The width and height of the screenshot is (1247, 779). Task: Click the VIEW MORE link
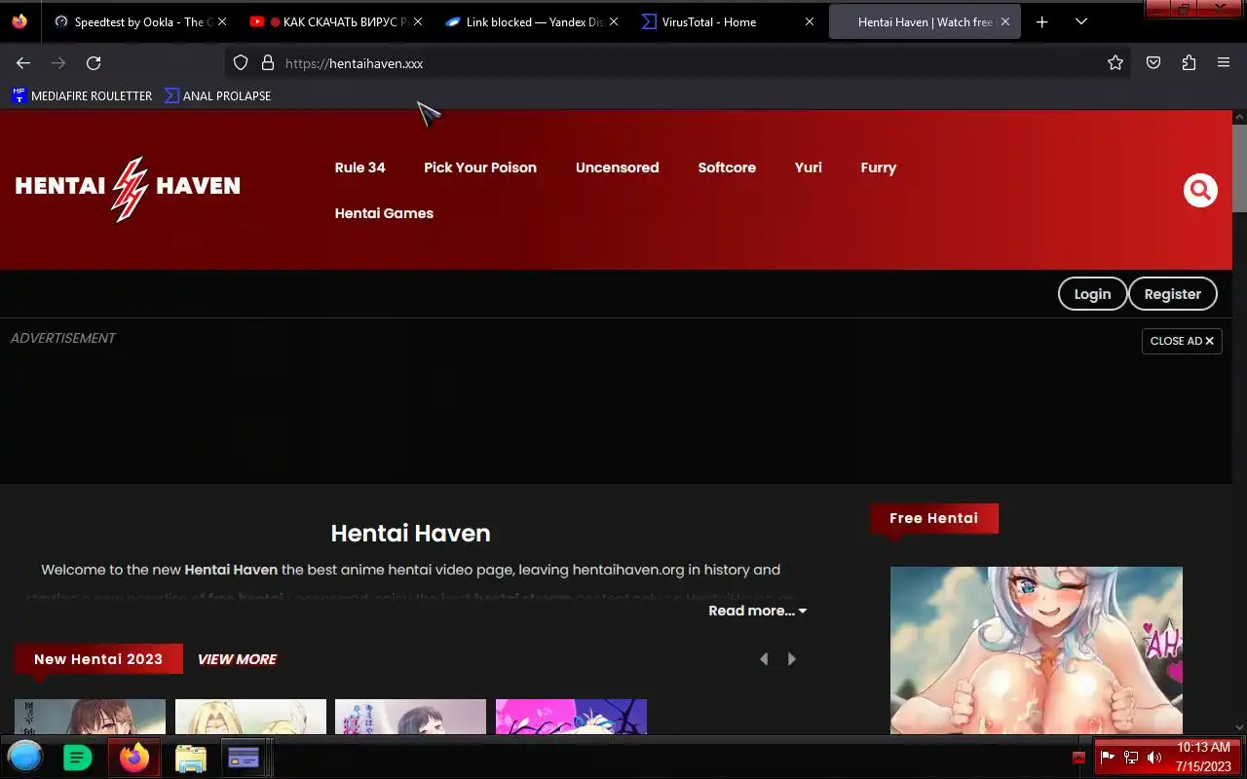pos(237,659)
